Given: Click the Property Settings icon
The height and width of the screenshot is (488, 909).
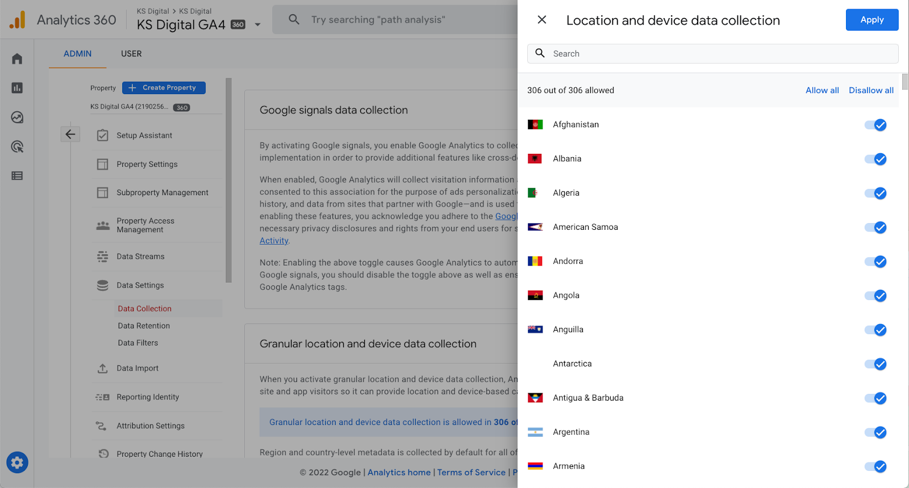Looking at the screenshot, I should [x=103, y=164].
